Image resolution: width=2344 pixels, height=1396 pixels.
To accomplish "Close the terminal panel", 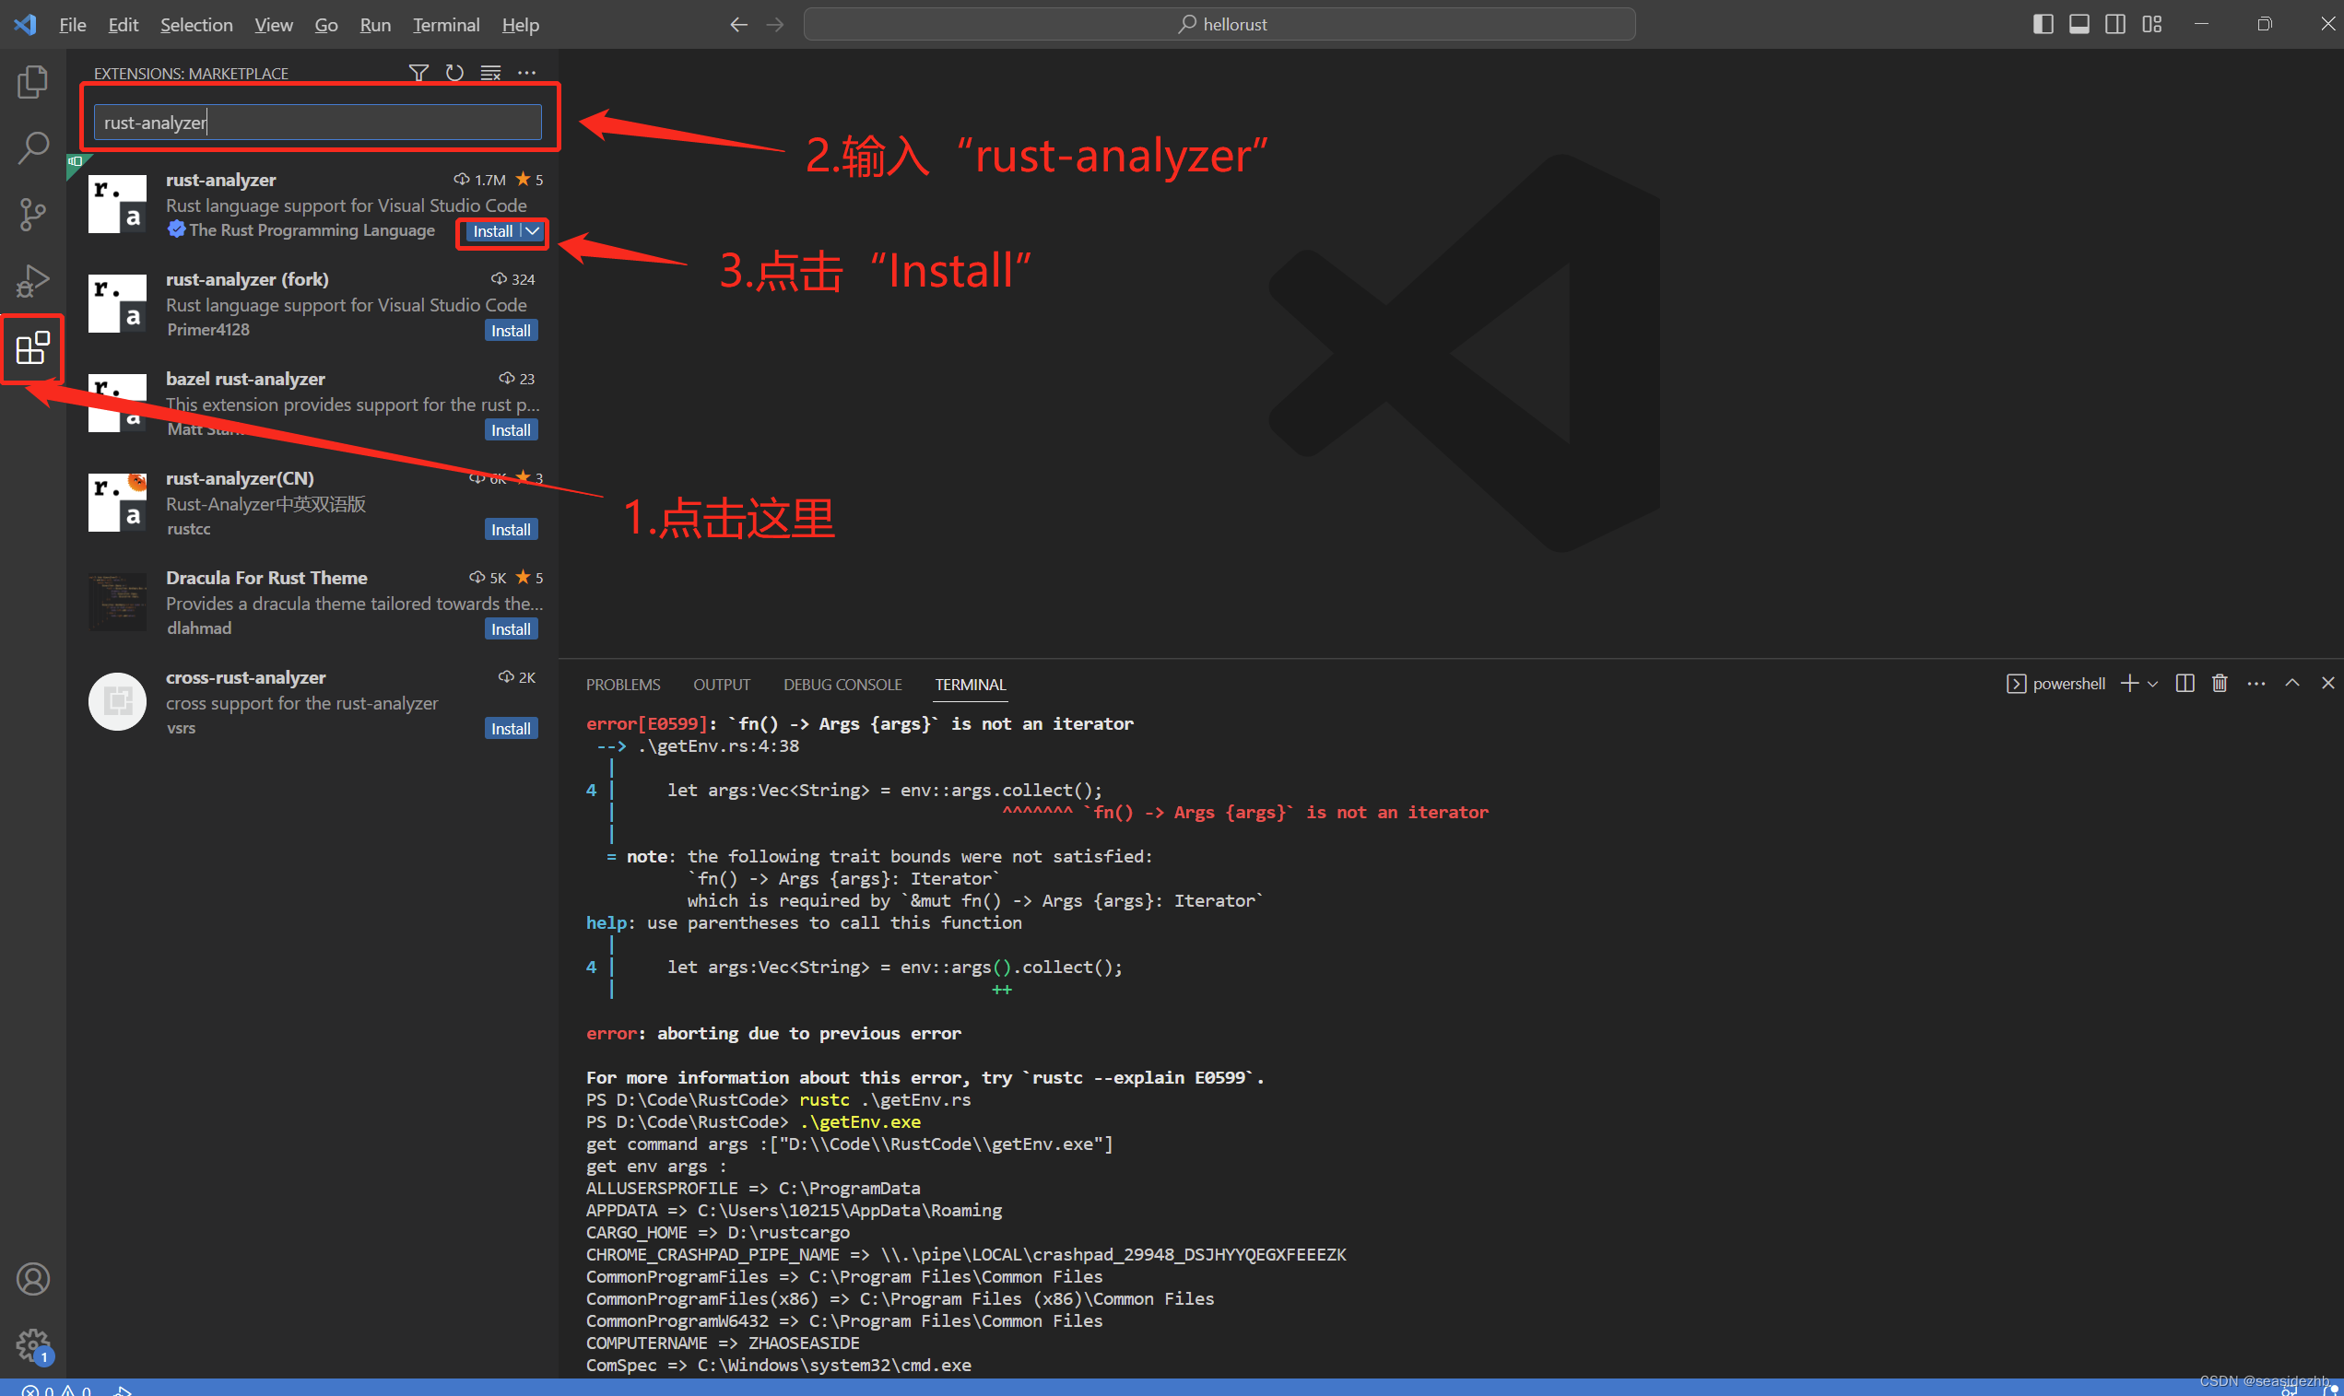I will coord(2328,684).
